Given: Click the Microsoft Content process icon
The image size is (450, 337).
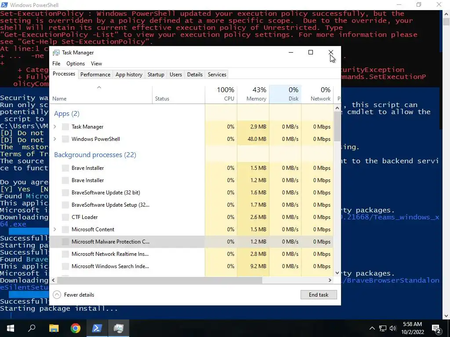Looking at the screenshot, I should point(65,229).
